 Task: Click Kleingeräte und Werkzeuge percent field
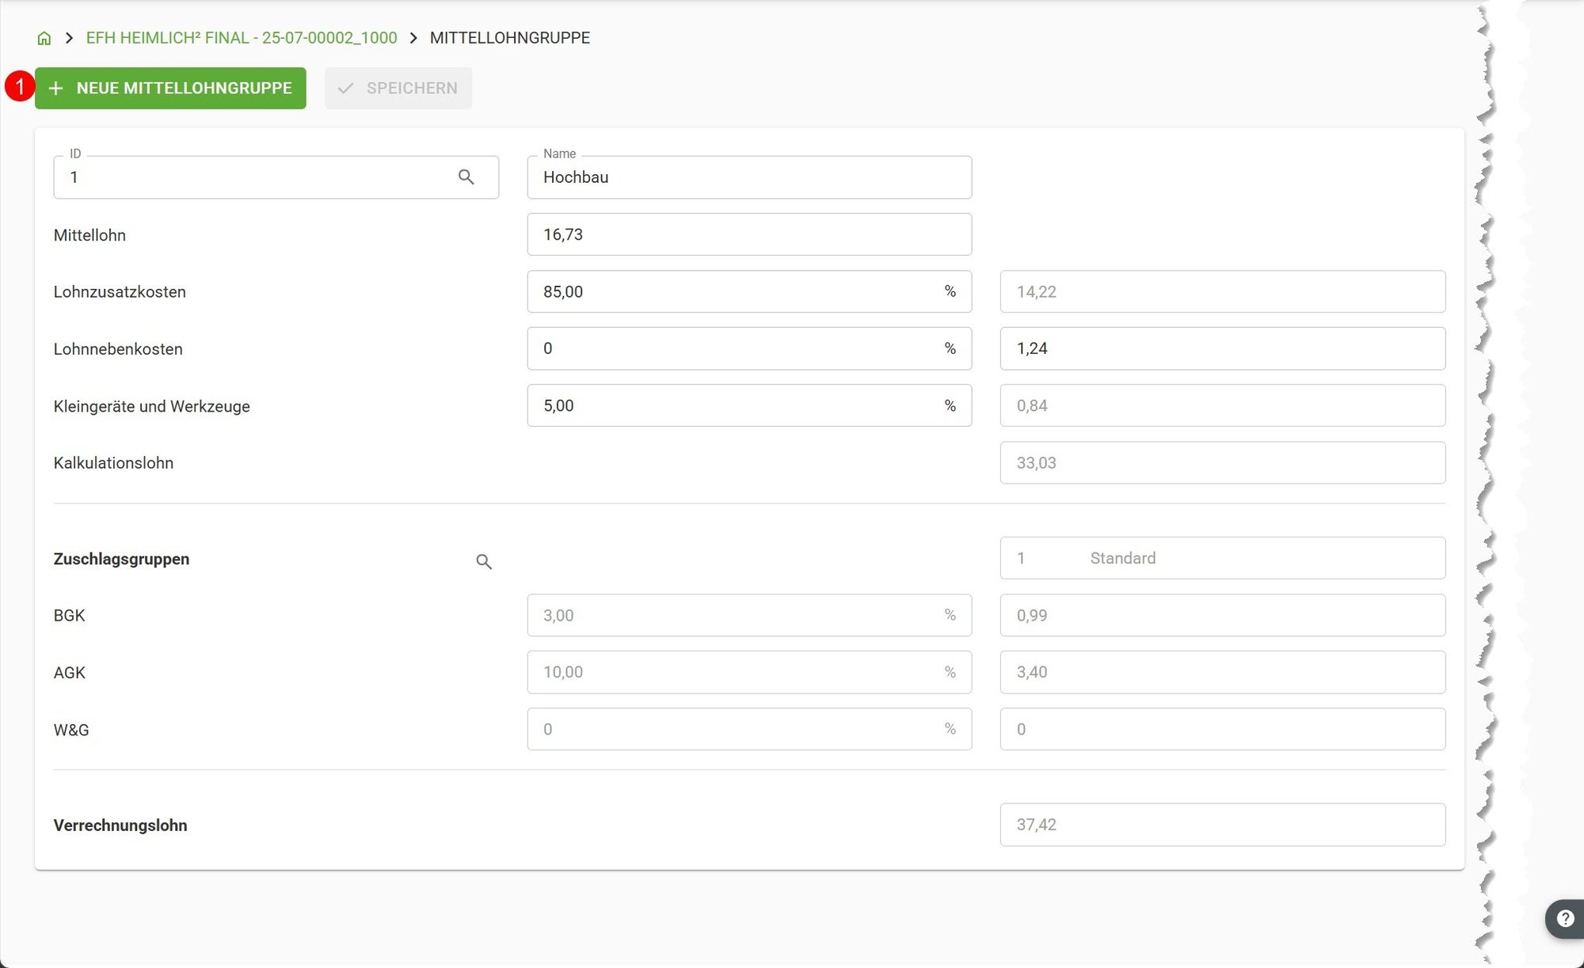coord(749,405)
